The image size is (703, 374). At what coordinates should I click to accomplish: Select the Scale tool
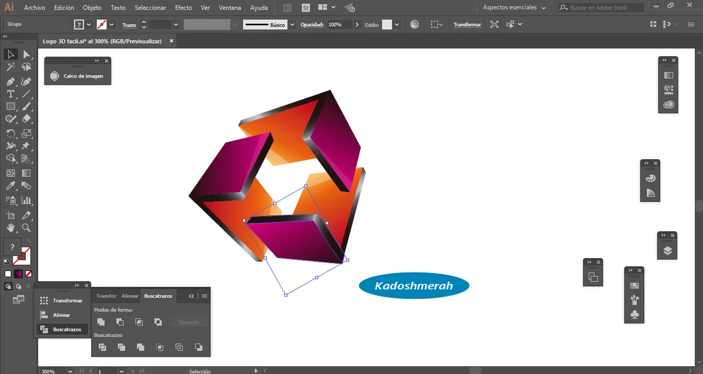click(x=26, y=133)
